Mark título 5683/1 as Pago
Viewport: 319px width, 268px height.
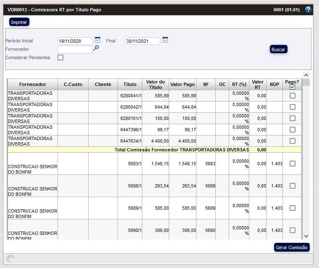click(x=293, y=164)
